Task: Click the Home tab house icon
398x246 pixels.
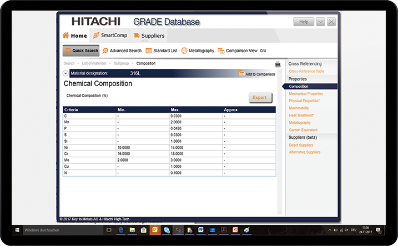Action: (66, 36)
